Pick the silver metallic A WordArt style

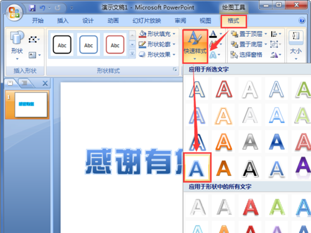[x=250, y=142]
